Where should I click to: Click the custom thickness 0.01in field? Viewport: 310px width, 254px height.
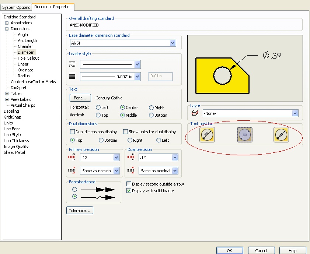coord(160,76)
